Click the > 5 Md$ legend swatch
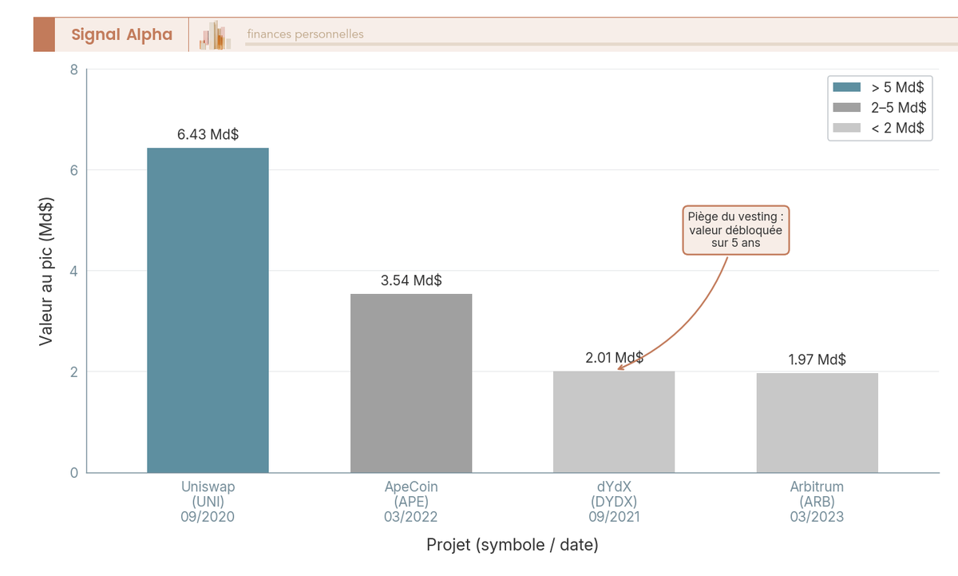 point(846,87)
